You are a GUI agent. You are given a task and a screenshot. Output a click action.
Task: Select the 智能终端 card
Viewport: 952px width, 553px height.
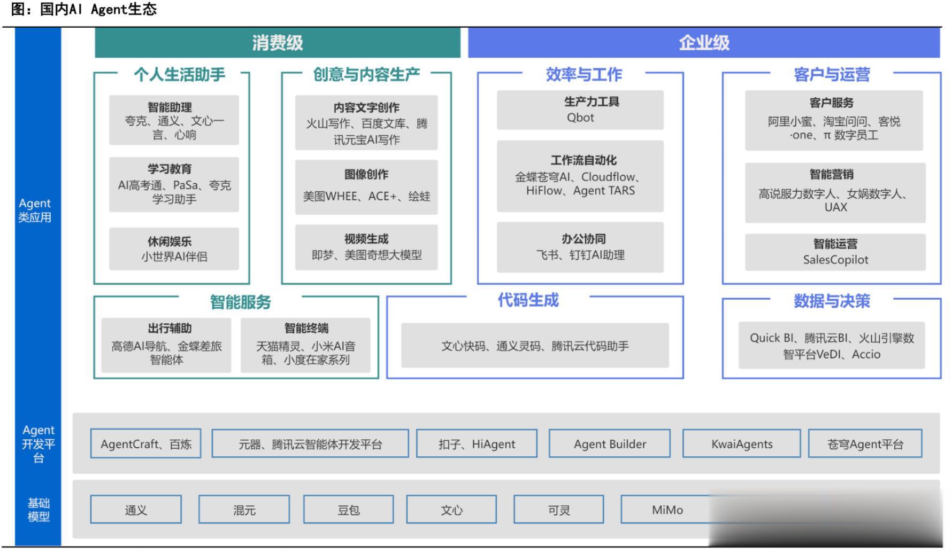tap(305, 345)
